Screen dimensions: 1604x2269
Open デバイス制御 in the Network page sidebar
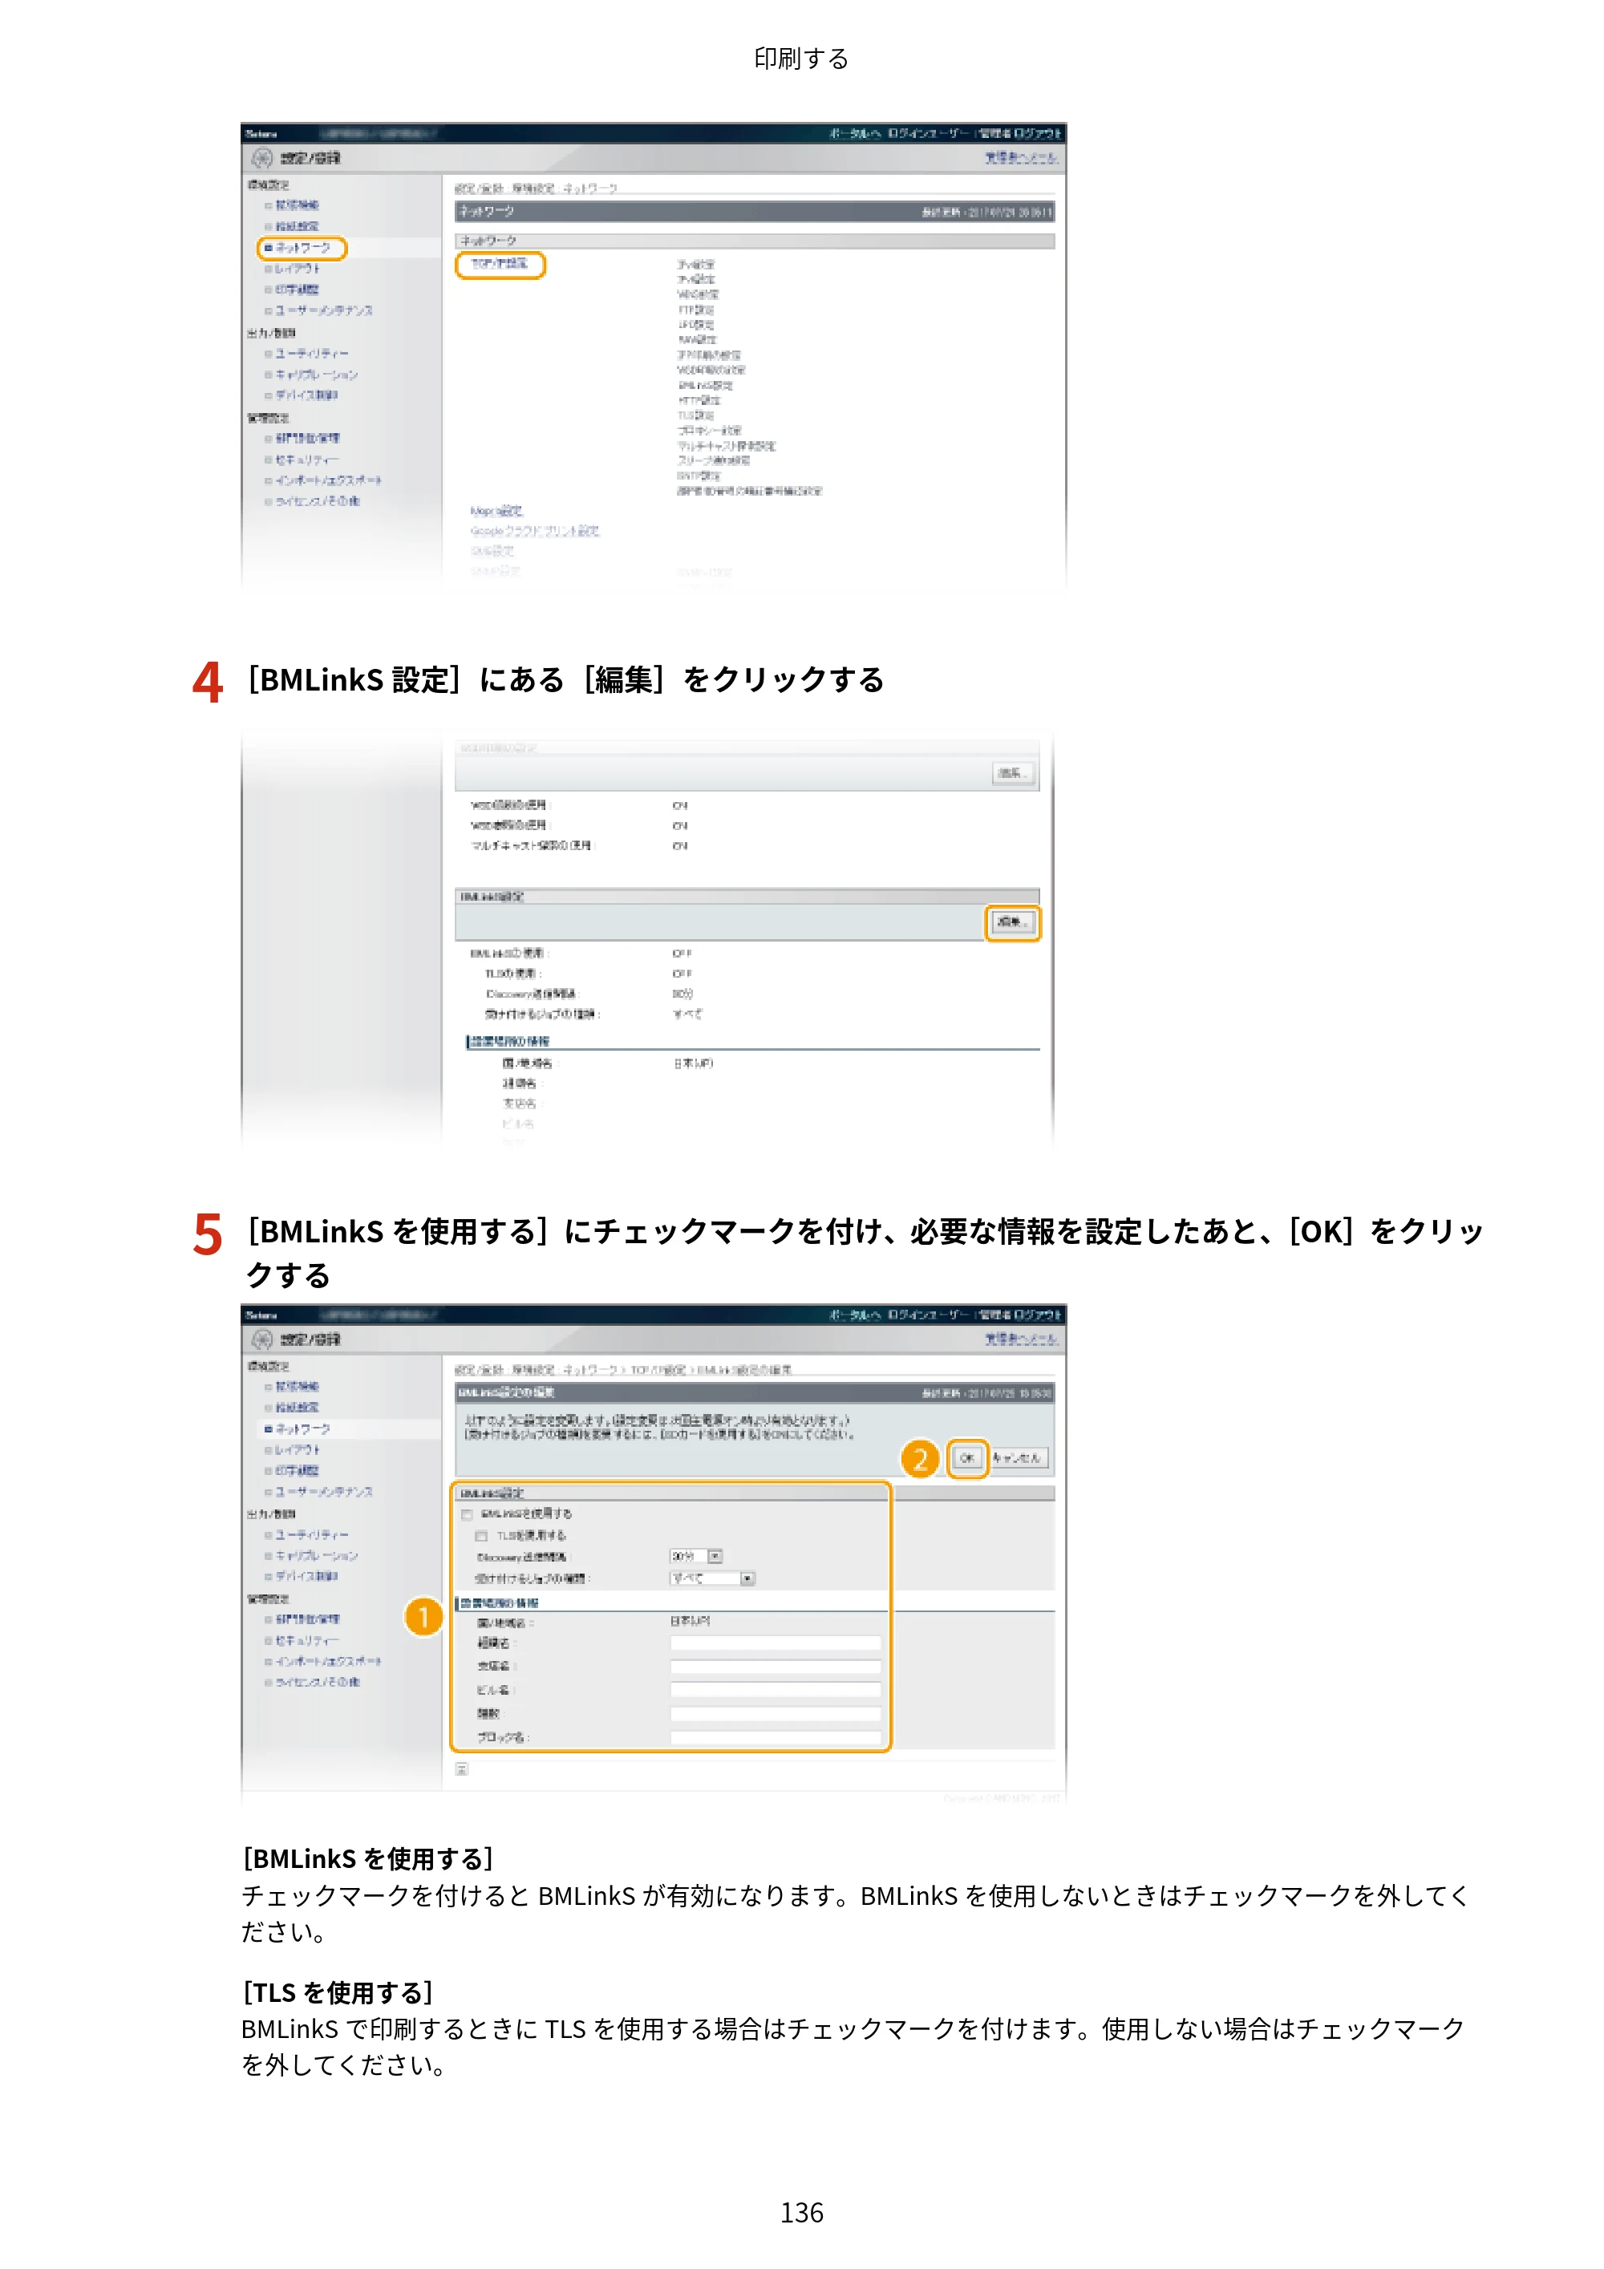tap(306, 395)
